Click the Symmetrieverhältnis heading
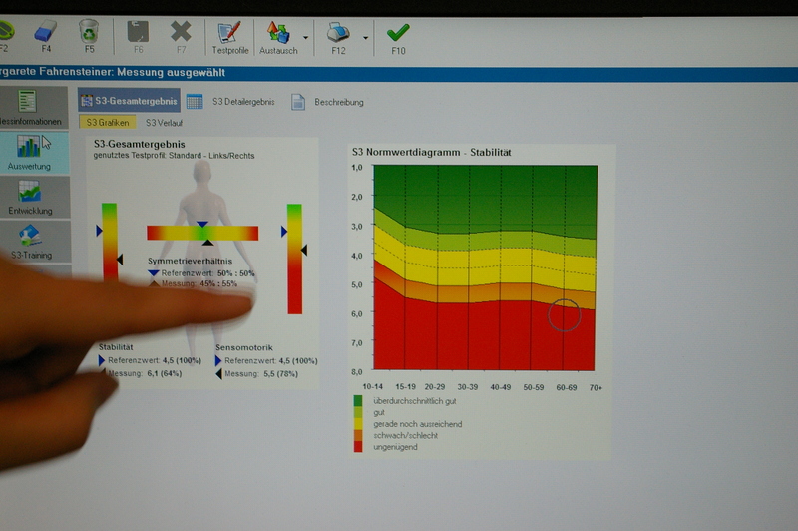Image resolution: width=798 pixels, height=531 pixels. coord(190,261)
